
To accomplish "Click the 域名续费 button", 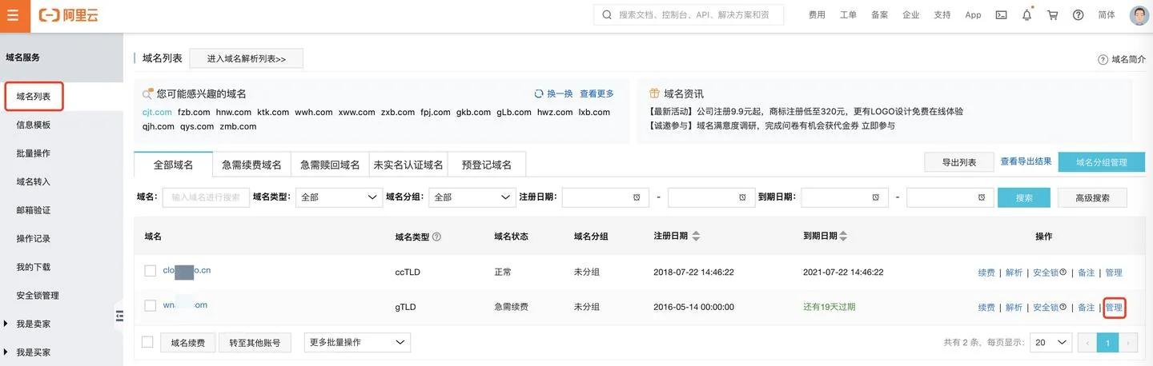I will [x=187, y=343].
